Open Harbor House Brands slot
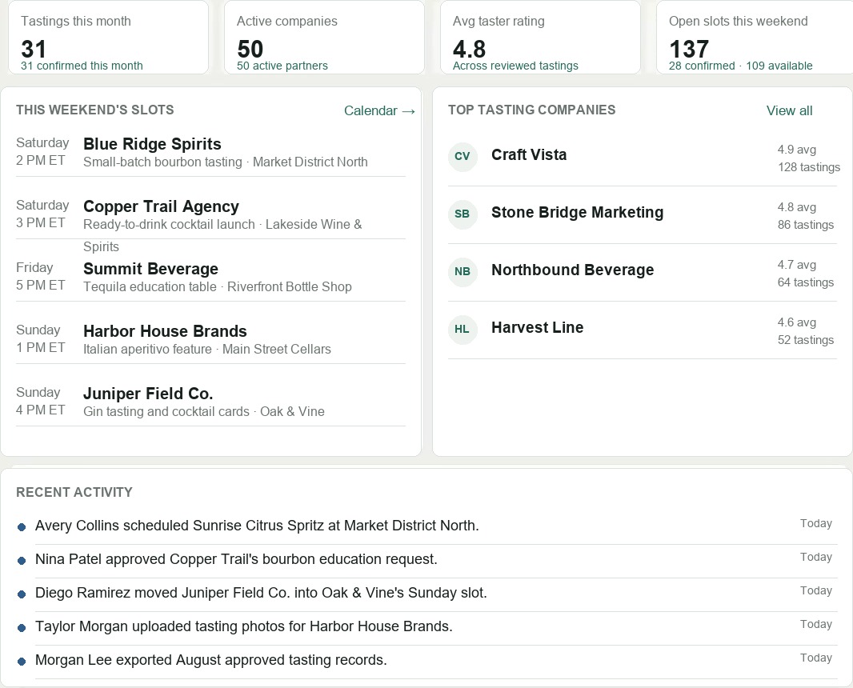This screenshot has height=688, width=853. click(x=165, y=331)
